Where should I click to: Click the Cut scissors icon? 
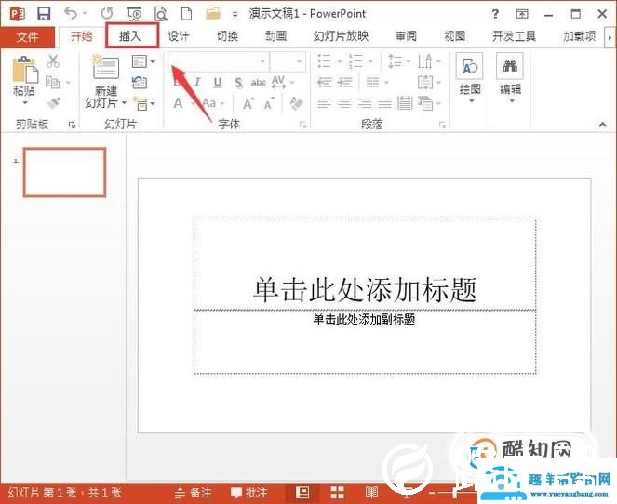[53, 61]
